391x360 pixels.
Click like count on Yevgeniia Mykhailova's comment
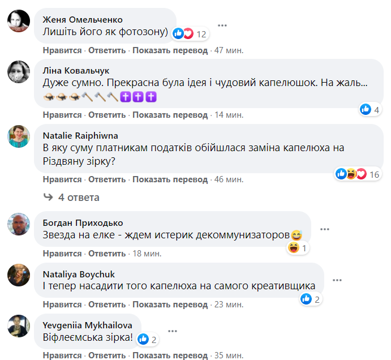147,340
